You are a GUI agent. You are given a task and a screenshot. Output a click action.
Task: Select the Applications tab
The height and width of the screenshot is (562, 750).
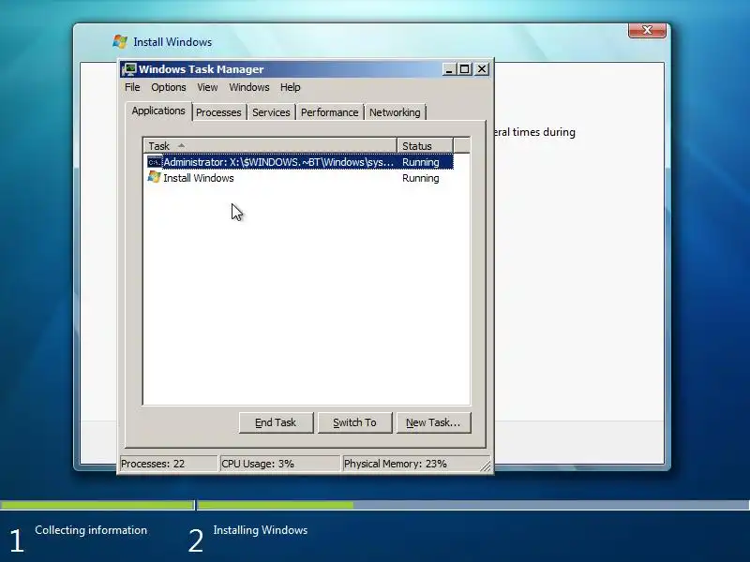pyautogui.click(x=158, y=111)
